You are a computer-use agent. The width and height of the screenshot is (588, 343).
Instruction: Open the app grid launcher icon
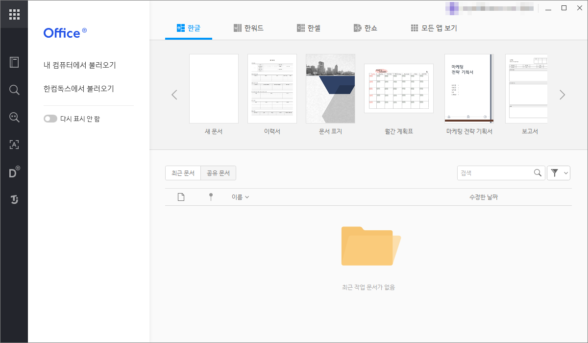[x=14, y=14]
